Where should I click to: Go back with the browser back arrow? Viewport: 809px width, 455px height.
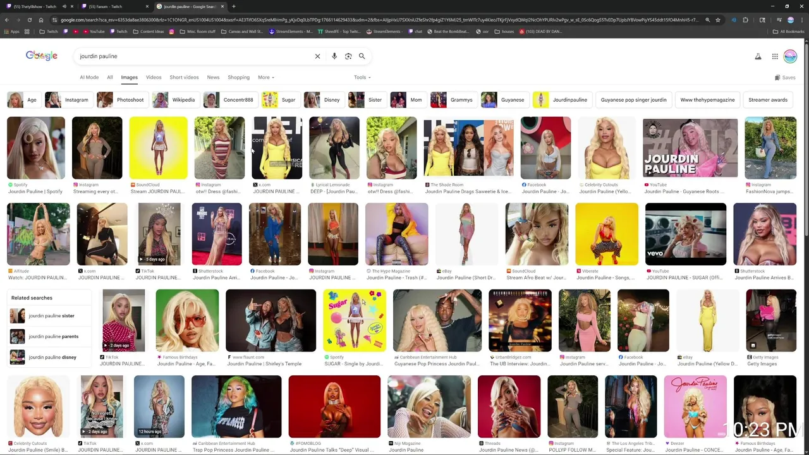(7, 20)
